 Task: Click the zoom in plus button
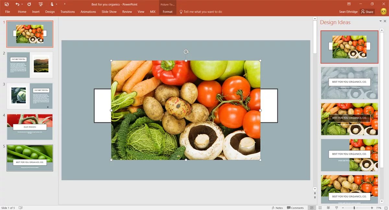[x=371, y=208]
